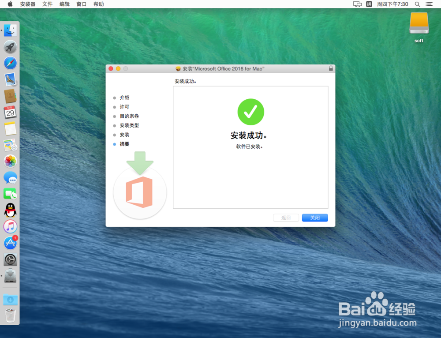Image resolution: width=441 pixels, height=338 pixels.
Task: Open QQ penguin icon in dock
Action: (x=11, y=210)
